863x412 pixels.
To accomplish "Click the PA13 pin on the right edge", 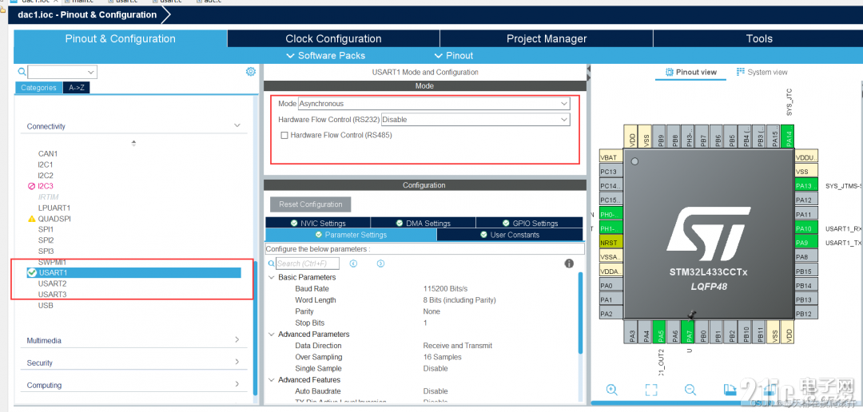I will [806, 185].
